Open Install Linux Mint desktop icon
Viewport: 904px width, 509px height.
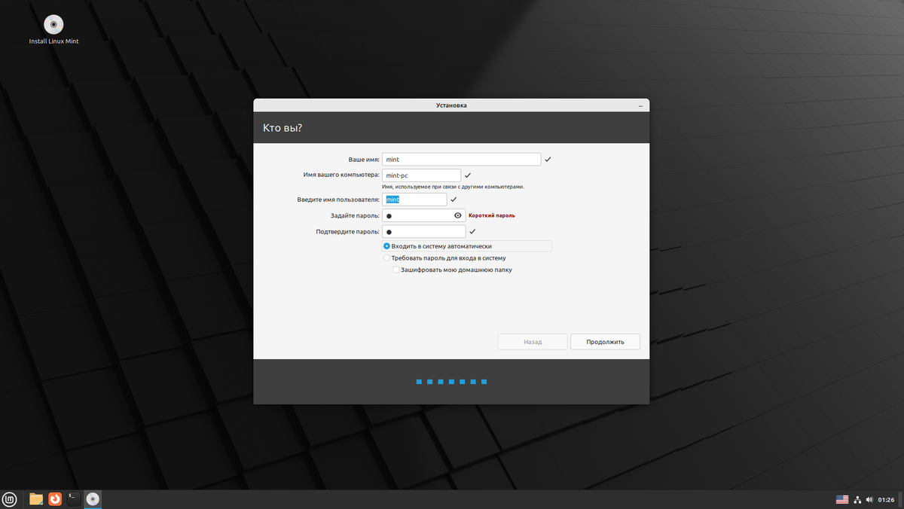click(x=53, y=29)
